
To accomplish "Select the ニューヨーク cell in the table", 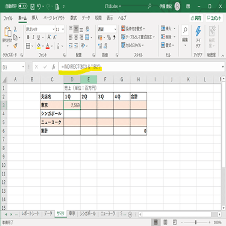I will [52, 122].
